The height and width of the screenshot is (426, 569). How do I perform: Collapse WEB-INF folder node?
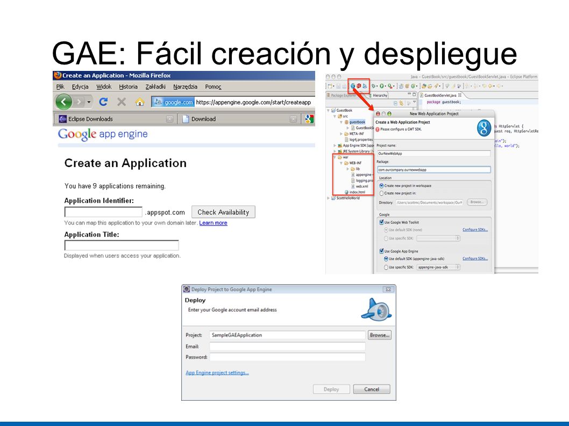(x=341, y=163)
